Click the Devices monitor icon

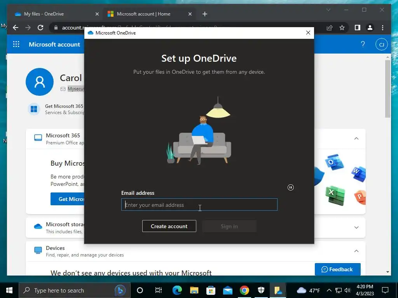pos(38,250)
